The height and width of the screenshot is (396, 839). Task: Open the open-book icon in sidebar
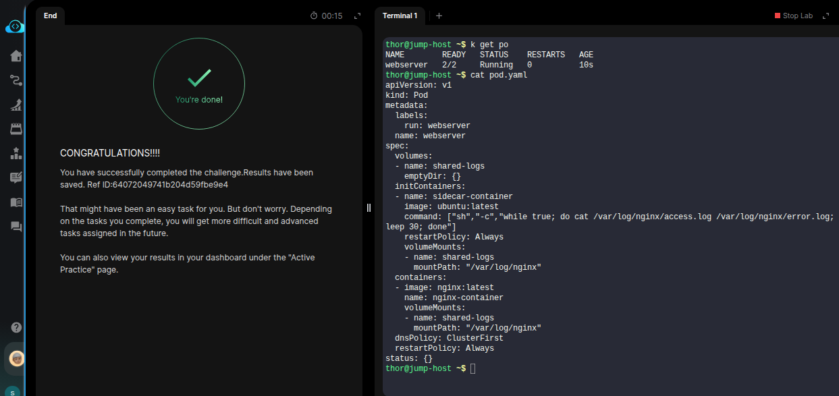pyautogui.click(x=16, y=202)
